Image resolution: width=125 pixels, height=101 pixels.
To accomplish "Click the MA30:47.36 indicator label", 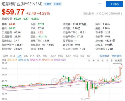I will coord(48,60).
